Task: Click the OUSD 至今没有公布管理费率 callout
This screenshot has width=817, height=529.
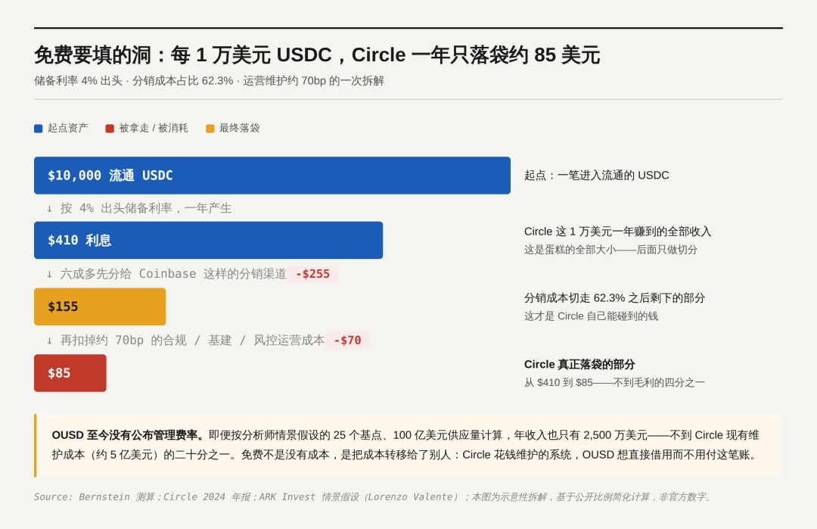Action: coord(409,445)
